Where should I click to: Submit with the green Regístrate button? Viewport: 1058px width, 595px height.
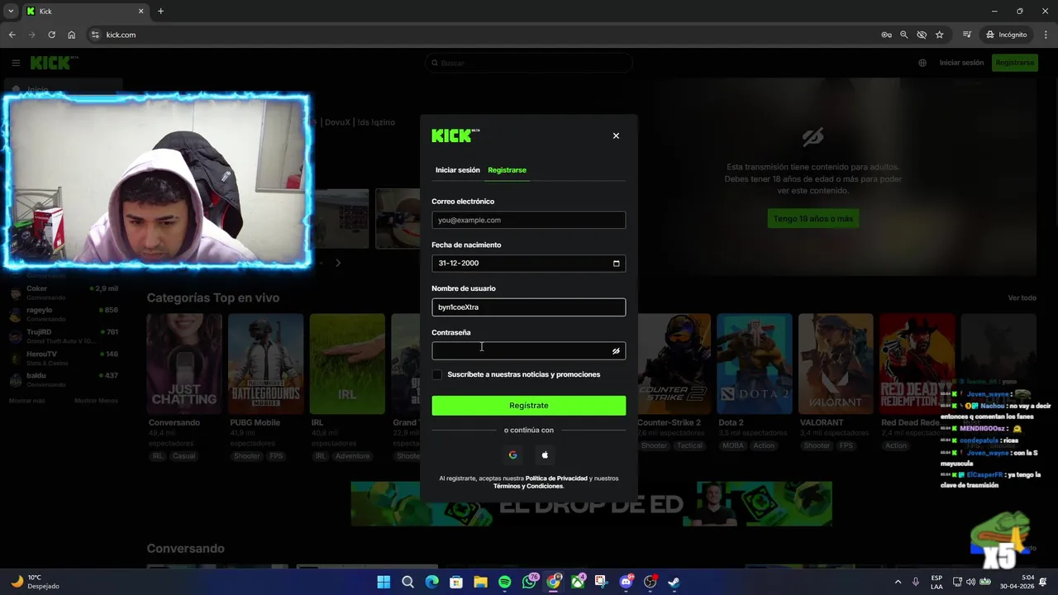[x=528, y=406]
